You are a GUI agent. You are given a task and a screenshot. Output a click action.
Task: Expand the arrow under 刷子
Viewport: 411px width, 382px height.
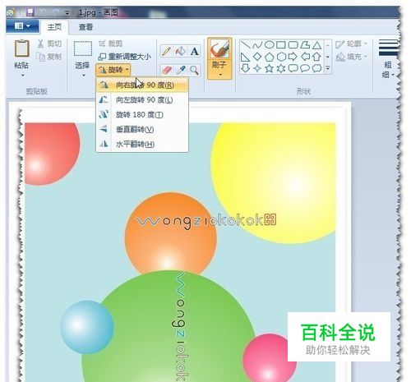[219, 75]
